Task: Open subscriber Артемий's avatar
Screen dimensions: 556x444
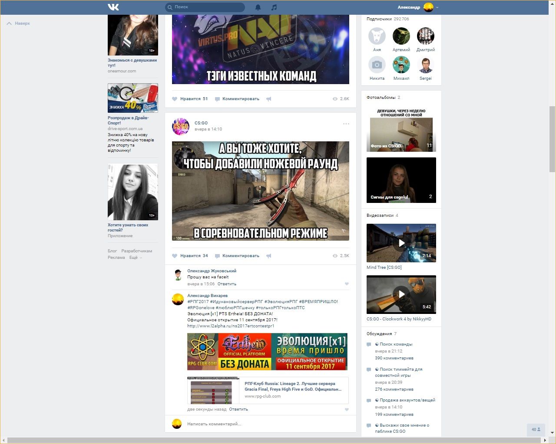Action: pos(401,36)
